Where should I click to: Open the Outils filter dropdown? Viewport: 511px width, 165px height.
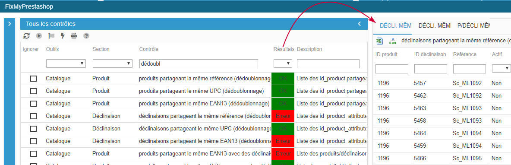(66, 63)
